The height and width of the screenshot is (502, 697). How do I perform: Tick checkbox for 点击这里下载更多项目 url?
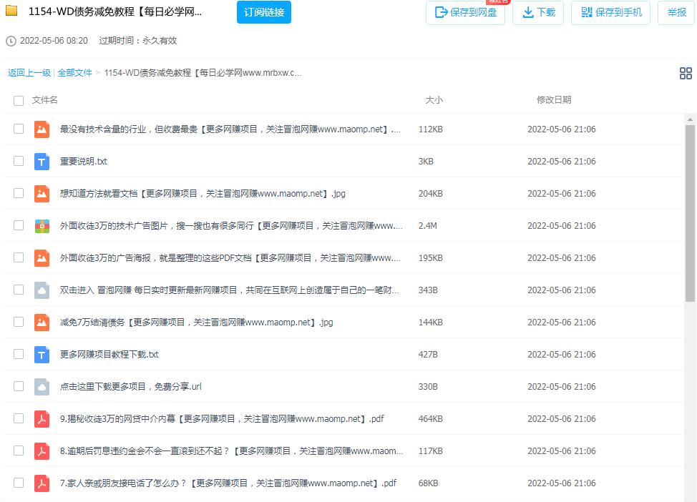pyautogui.click(x=19, y=386)
